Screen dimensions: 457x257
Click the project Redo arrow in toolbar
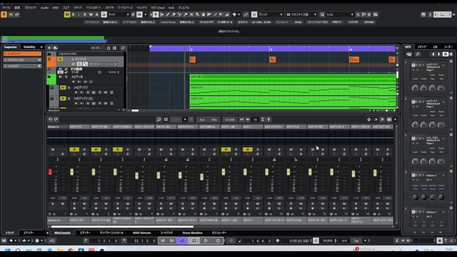click(17, 14)
